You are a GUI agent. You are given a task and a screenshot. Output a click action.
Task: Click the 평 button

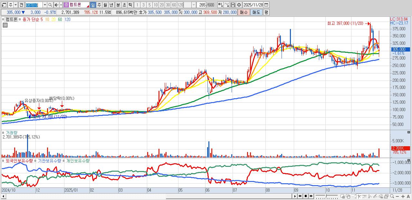(266, 12)
